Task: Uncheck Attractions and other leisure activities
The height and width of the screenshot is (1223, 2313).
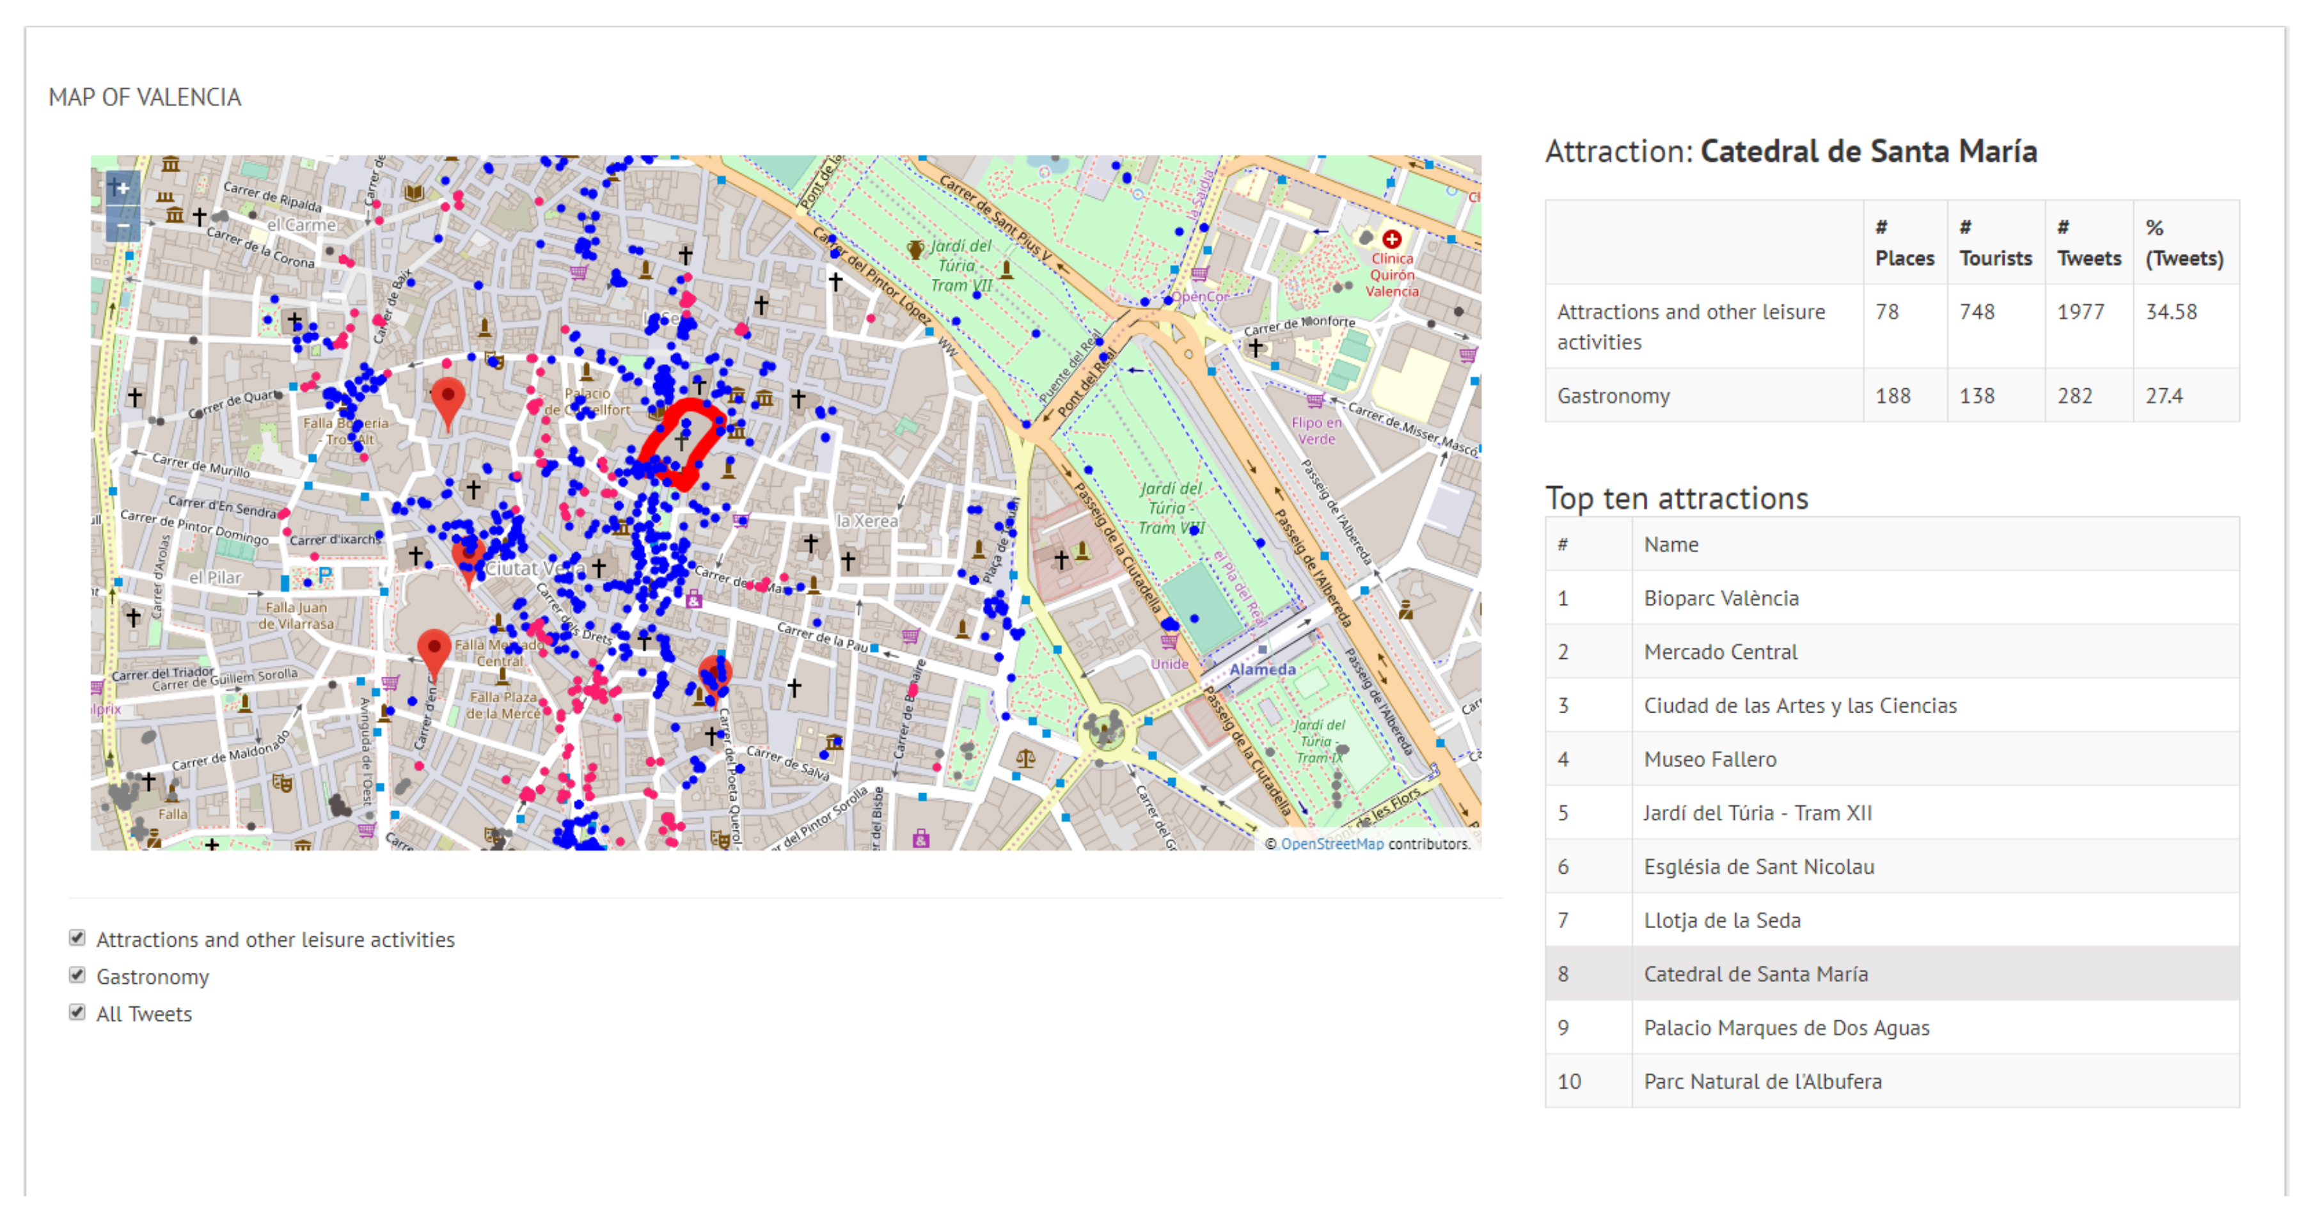Action: pyautogui.click(x=77, y=938)
